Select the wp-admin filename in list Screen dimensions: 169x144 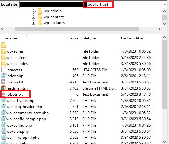tap(15, 51)
